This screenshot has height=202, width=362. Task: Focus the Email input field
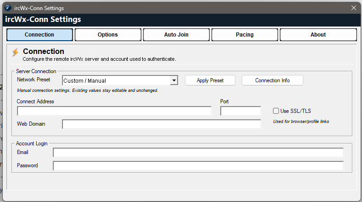(198, 153)
